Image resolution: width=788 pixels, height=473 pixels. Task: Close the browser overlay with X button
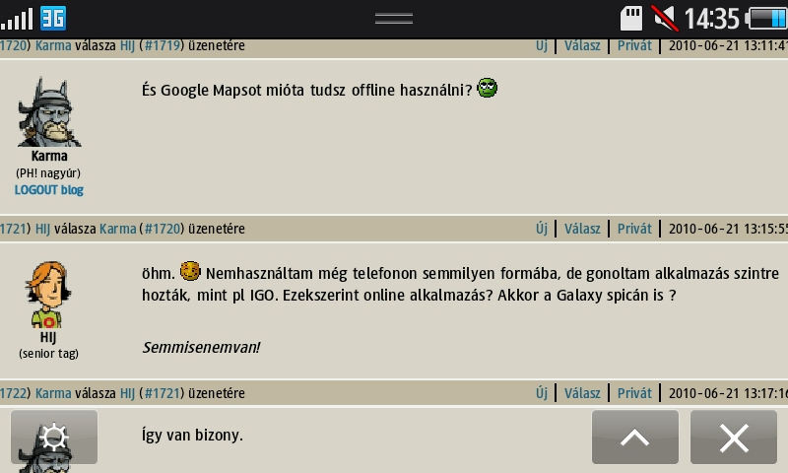tap(733, 437)
